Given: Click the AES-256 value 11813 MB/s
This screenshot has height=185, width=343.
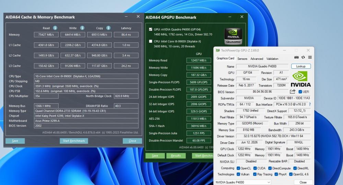Looking at the screenshot, I should pyautogui.click(x=199, y=119).
